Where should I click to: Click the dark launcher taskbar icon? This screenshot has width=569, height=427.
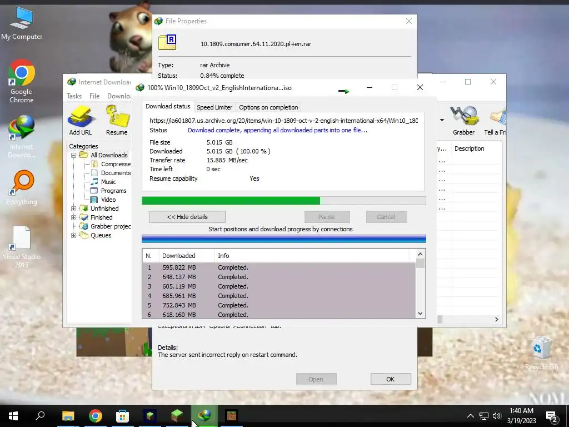pos(150,416)
